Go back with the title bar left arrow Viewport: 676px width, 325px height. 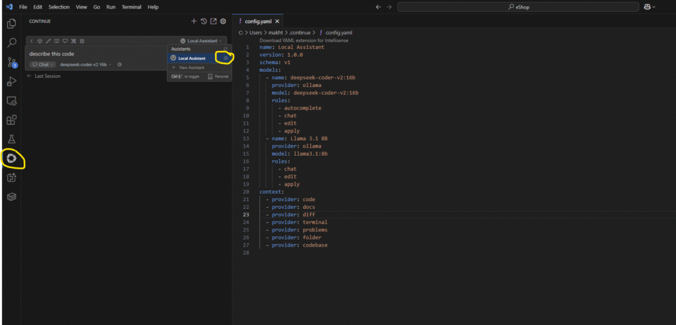click(378, 7)
